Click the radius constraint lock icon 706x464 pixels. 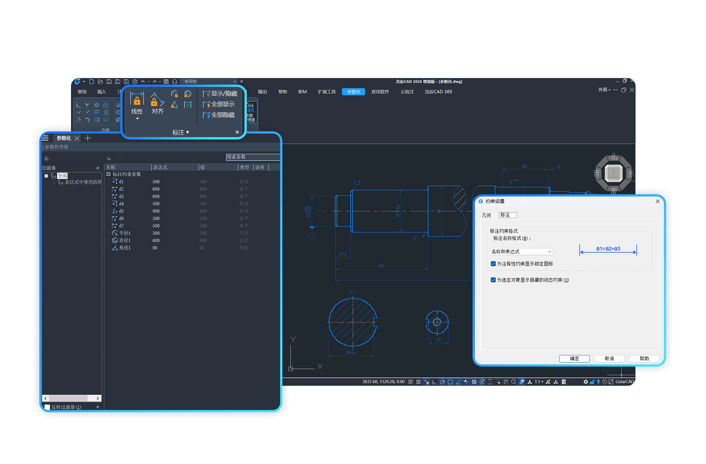coord(174,94)
